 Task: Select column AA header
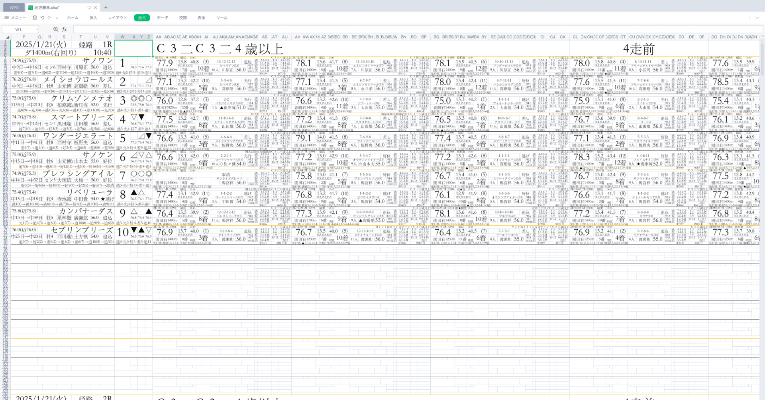[x=159, y=37]
